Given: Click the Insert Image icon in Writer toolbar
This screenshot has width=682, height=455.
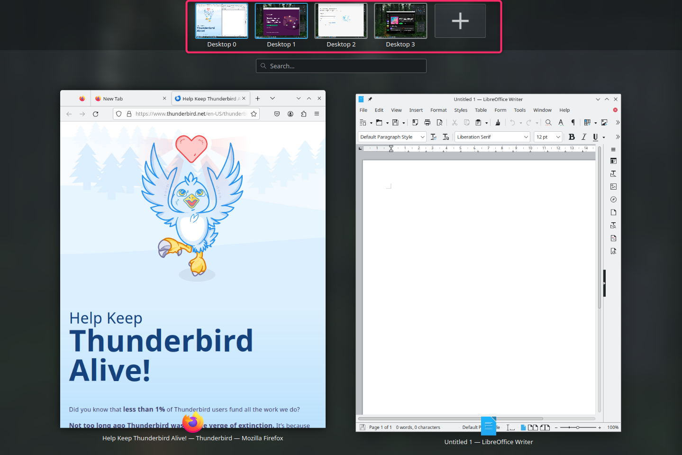Looking at the screenshot, I should point(604,122).
